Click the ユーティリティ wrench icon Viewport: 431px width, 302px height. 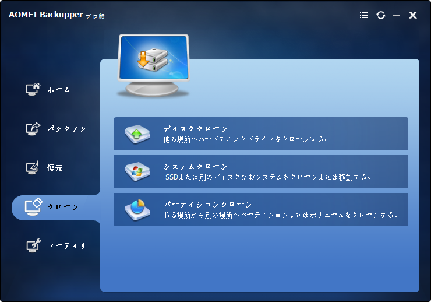(x=34, y=245)
